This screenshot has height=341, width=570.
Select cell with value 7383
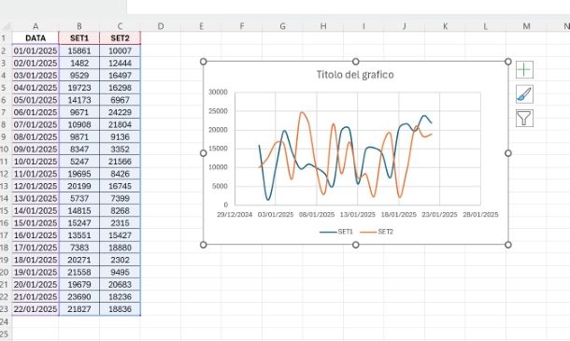pyautogui.click(x=79, y=248)
